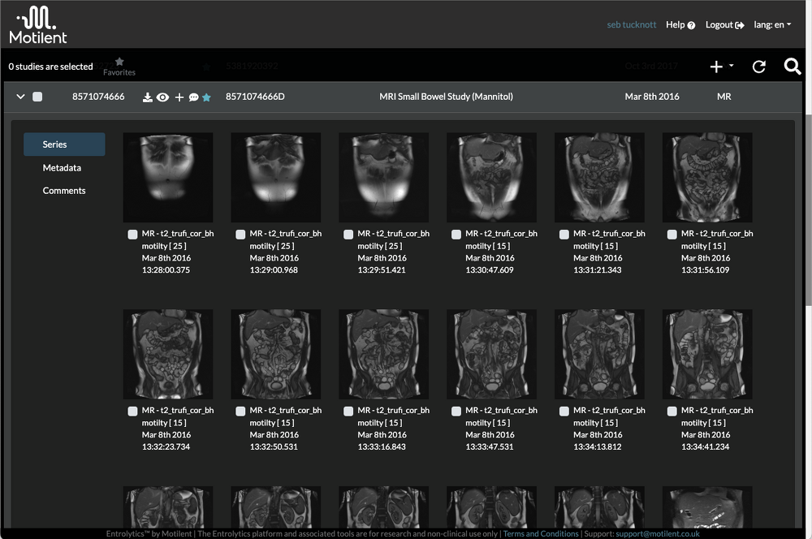
Task: Open the series thumbnail timed 13:31:21.343
Action: tap(600, 178)
